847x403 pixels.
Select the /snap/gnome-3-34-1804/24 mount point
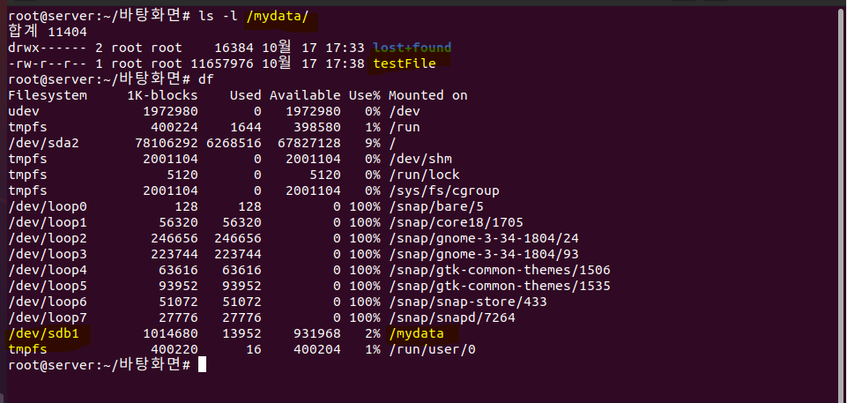[x=484, y=238]
